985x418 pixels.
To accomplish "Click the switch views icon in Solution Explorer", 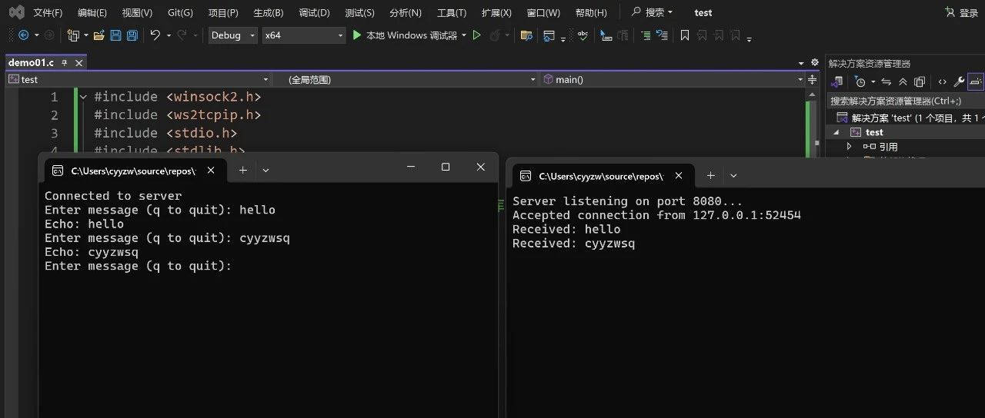I will tap(838, 81).
